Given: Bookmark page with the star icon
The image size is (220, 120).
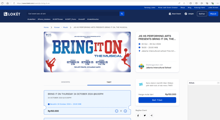Looking at the screenshot, I should 184,3.
